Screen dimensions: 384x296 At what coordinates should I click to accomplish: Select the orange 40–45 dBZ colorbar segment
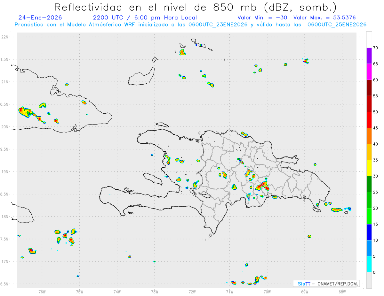click(x=369, y=136)
